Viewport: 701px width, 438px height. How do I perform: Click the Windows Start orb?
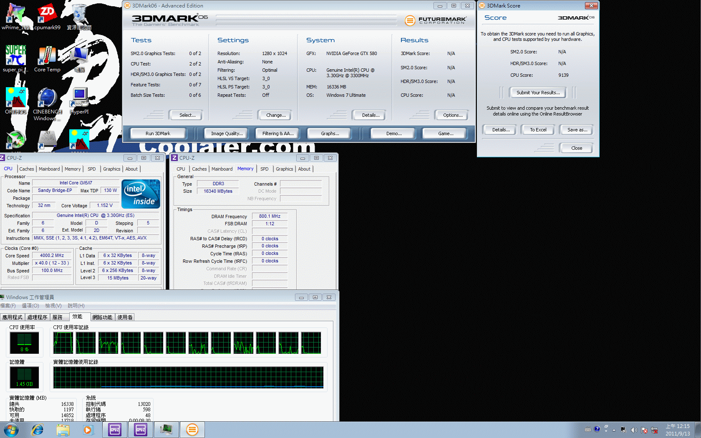(11, 430)
